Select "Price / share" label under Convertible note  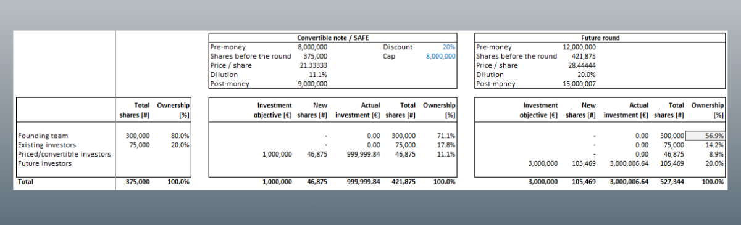(232, 65)
